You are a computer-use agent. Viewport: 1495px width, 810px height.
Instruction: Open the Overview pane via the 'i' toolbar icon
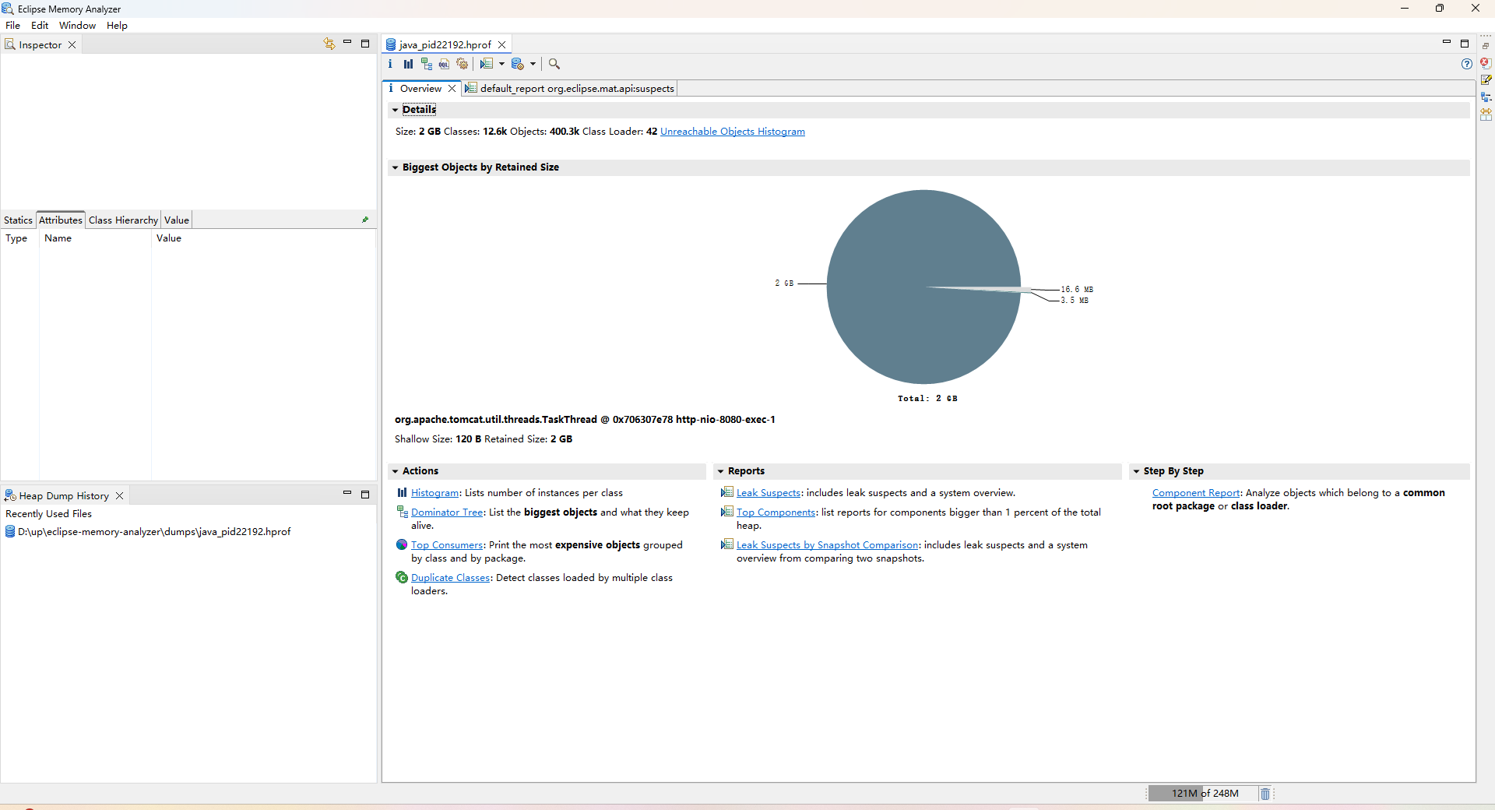[390, 64]
